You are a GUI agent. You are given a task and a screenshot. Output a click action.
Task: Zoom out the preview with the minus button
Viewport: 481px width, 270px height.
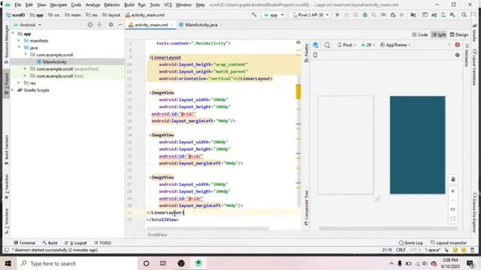click(452, 200)
